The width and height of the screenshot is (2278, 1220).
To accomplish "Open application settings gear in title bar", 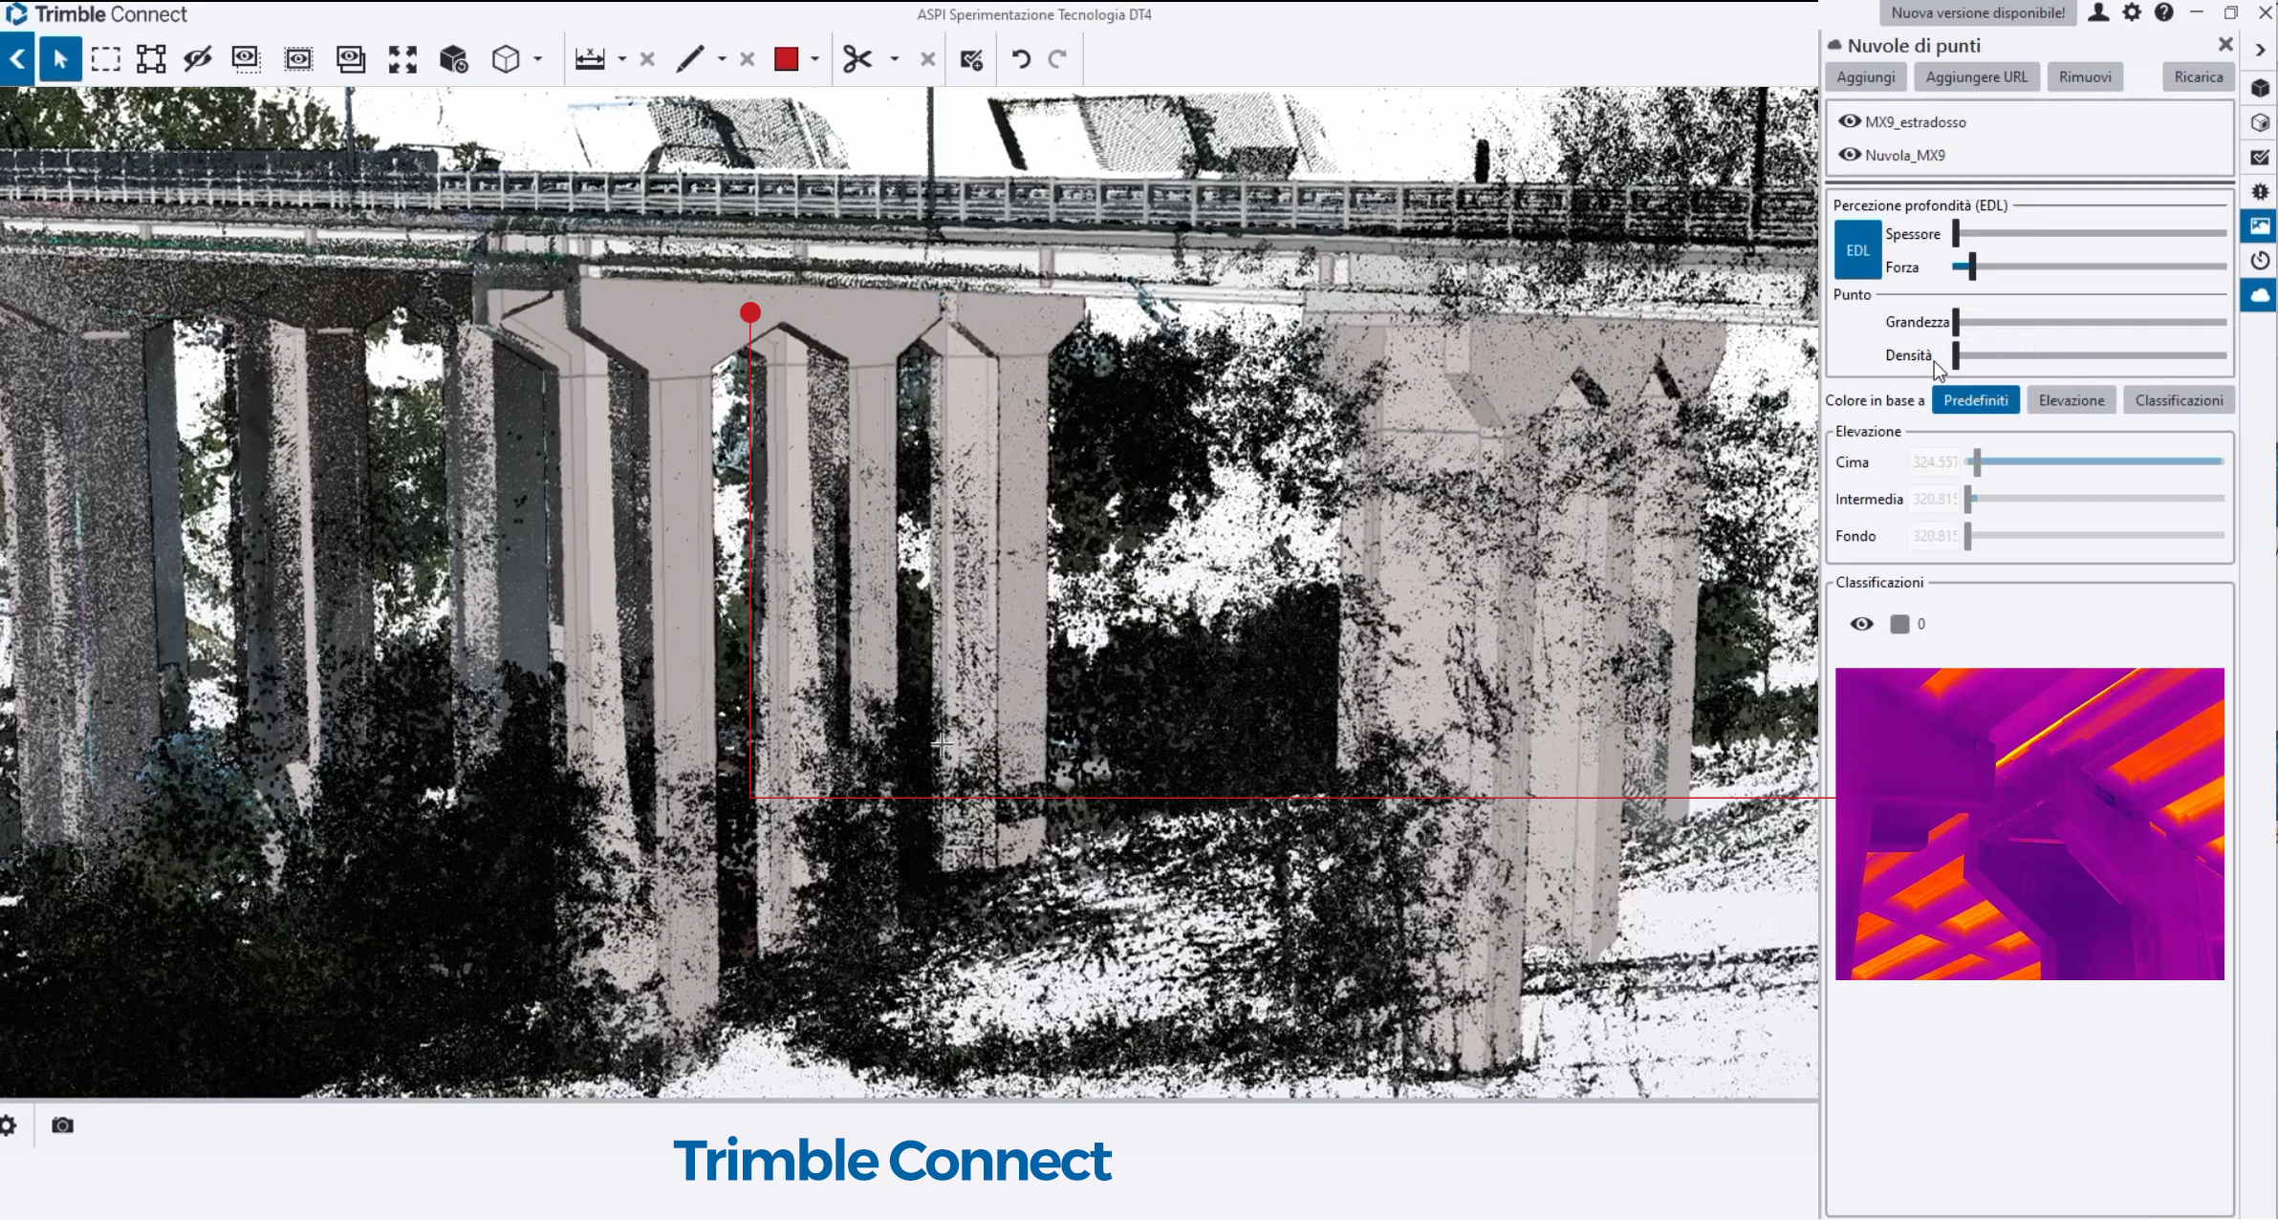I will point(2132,12).
